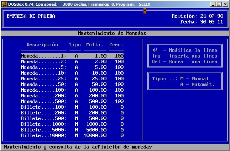Screen dimensions: 230x151
Task: Click the DOSBox icon in title bar
Action: click(4, 4)
